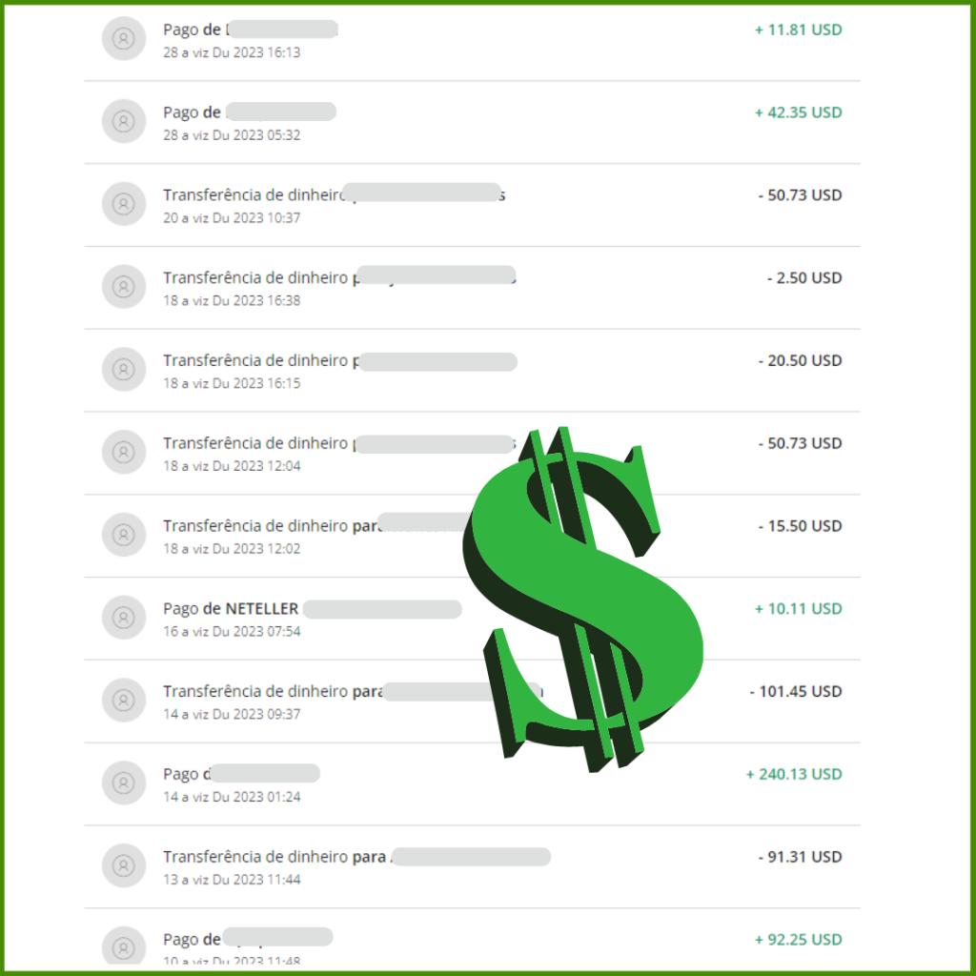Screen dimensions: 976x976
Task: Open the Pago de NETELLER transaction
Action: [473, 619]
